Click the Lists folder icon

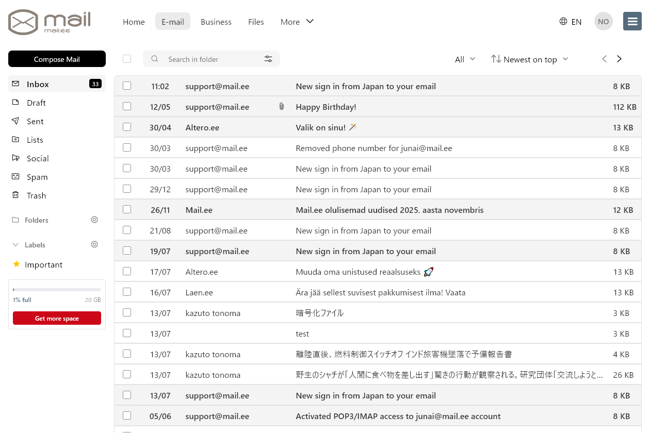15,139
